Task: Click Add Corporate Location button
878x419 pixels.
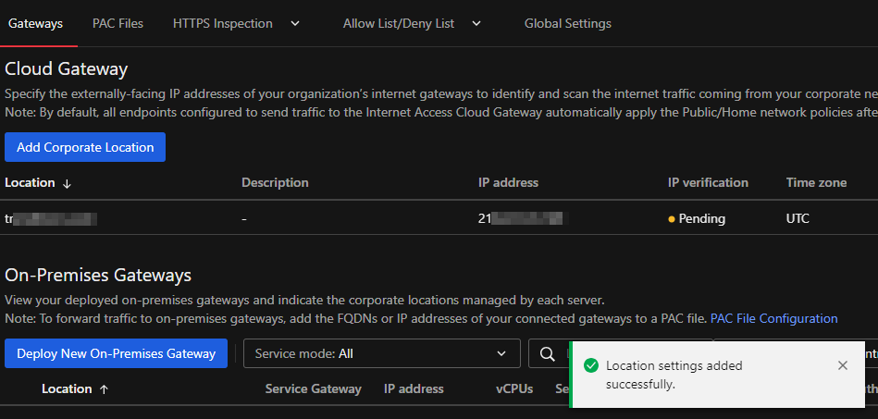Action: coord(85,147)
